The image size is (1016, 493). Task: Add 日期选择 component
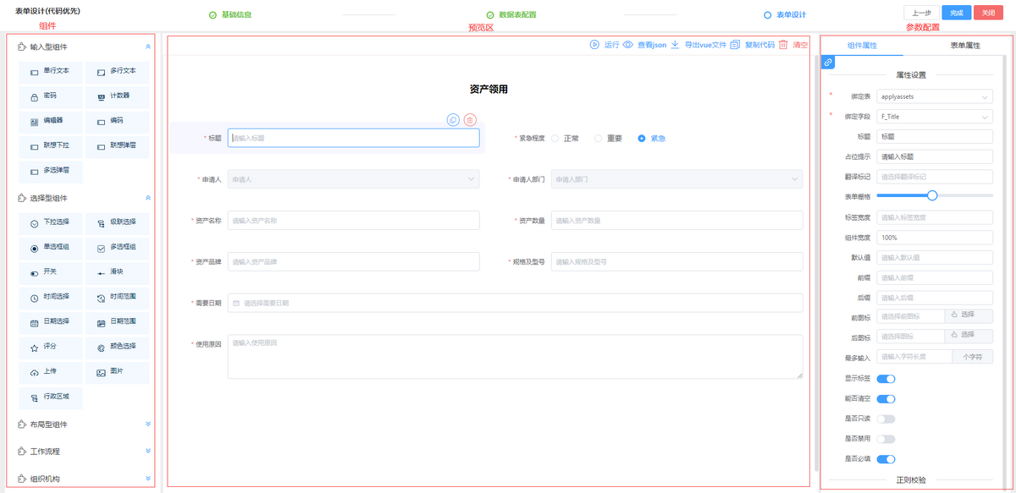50,322
